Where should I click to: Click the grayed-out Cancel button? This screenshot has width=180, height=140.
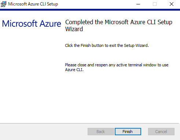pos(161,132)
